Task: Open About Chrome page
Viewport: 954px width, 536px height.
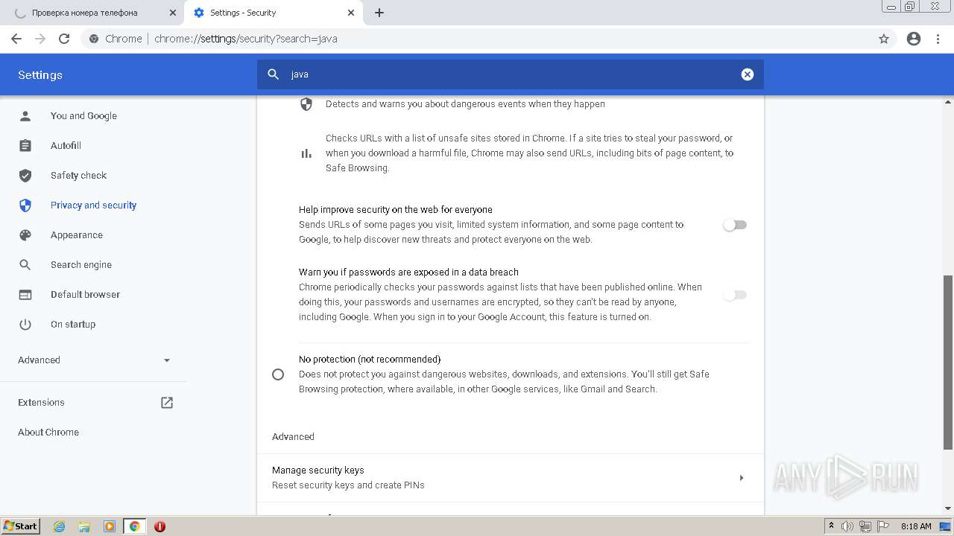Action: (x=48, y=433)
